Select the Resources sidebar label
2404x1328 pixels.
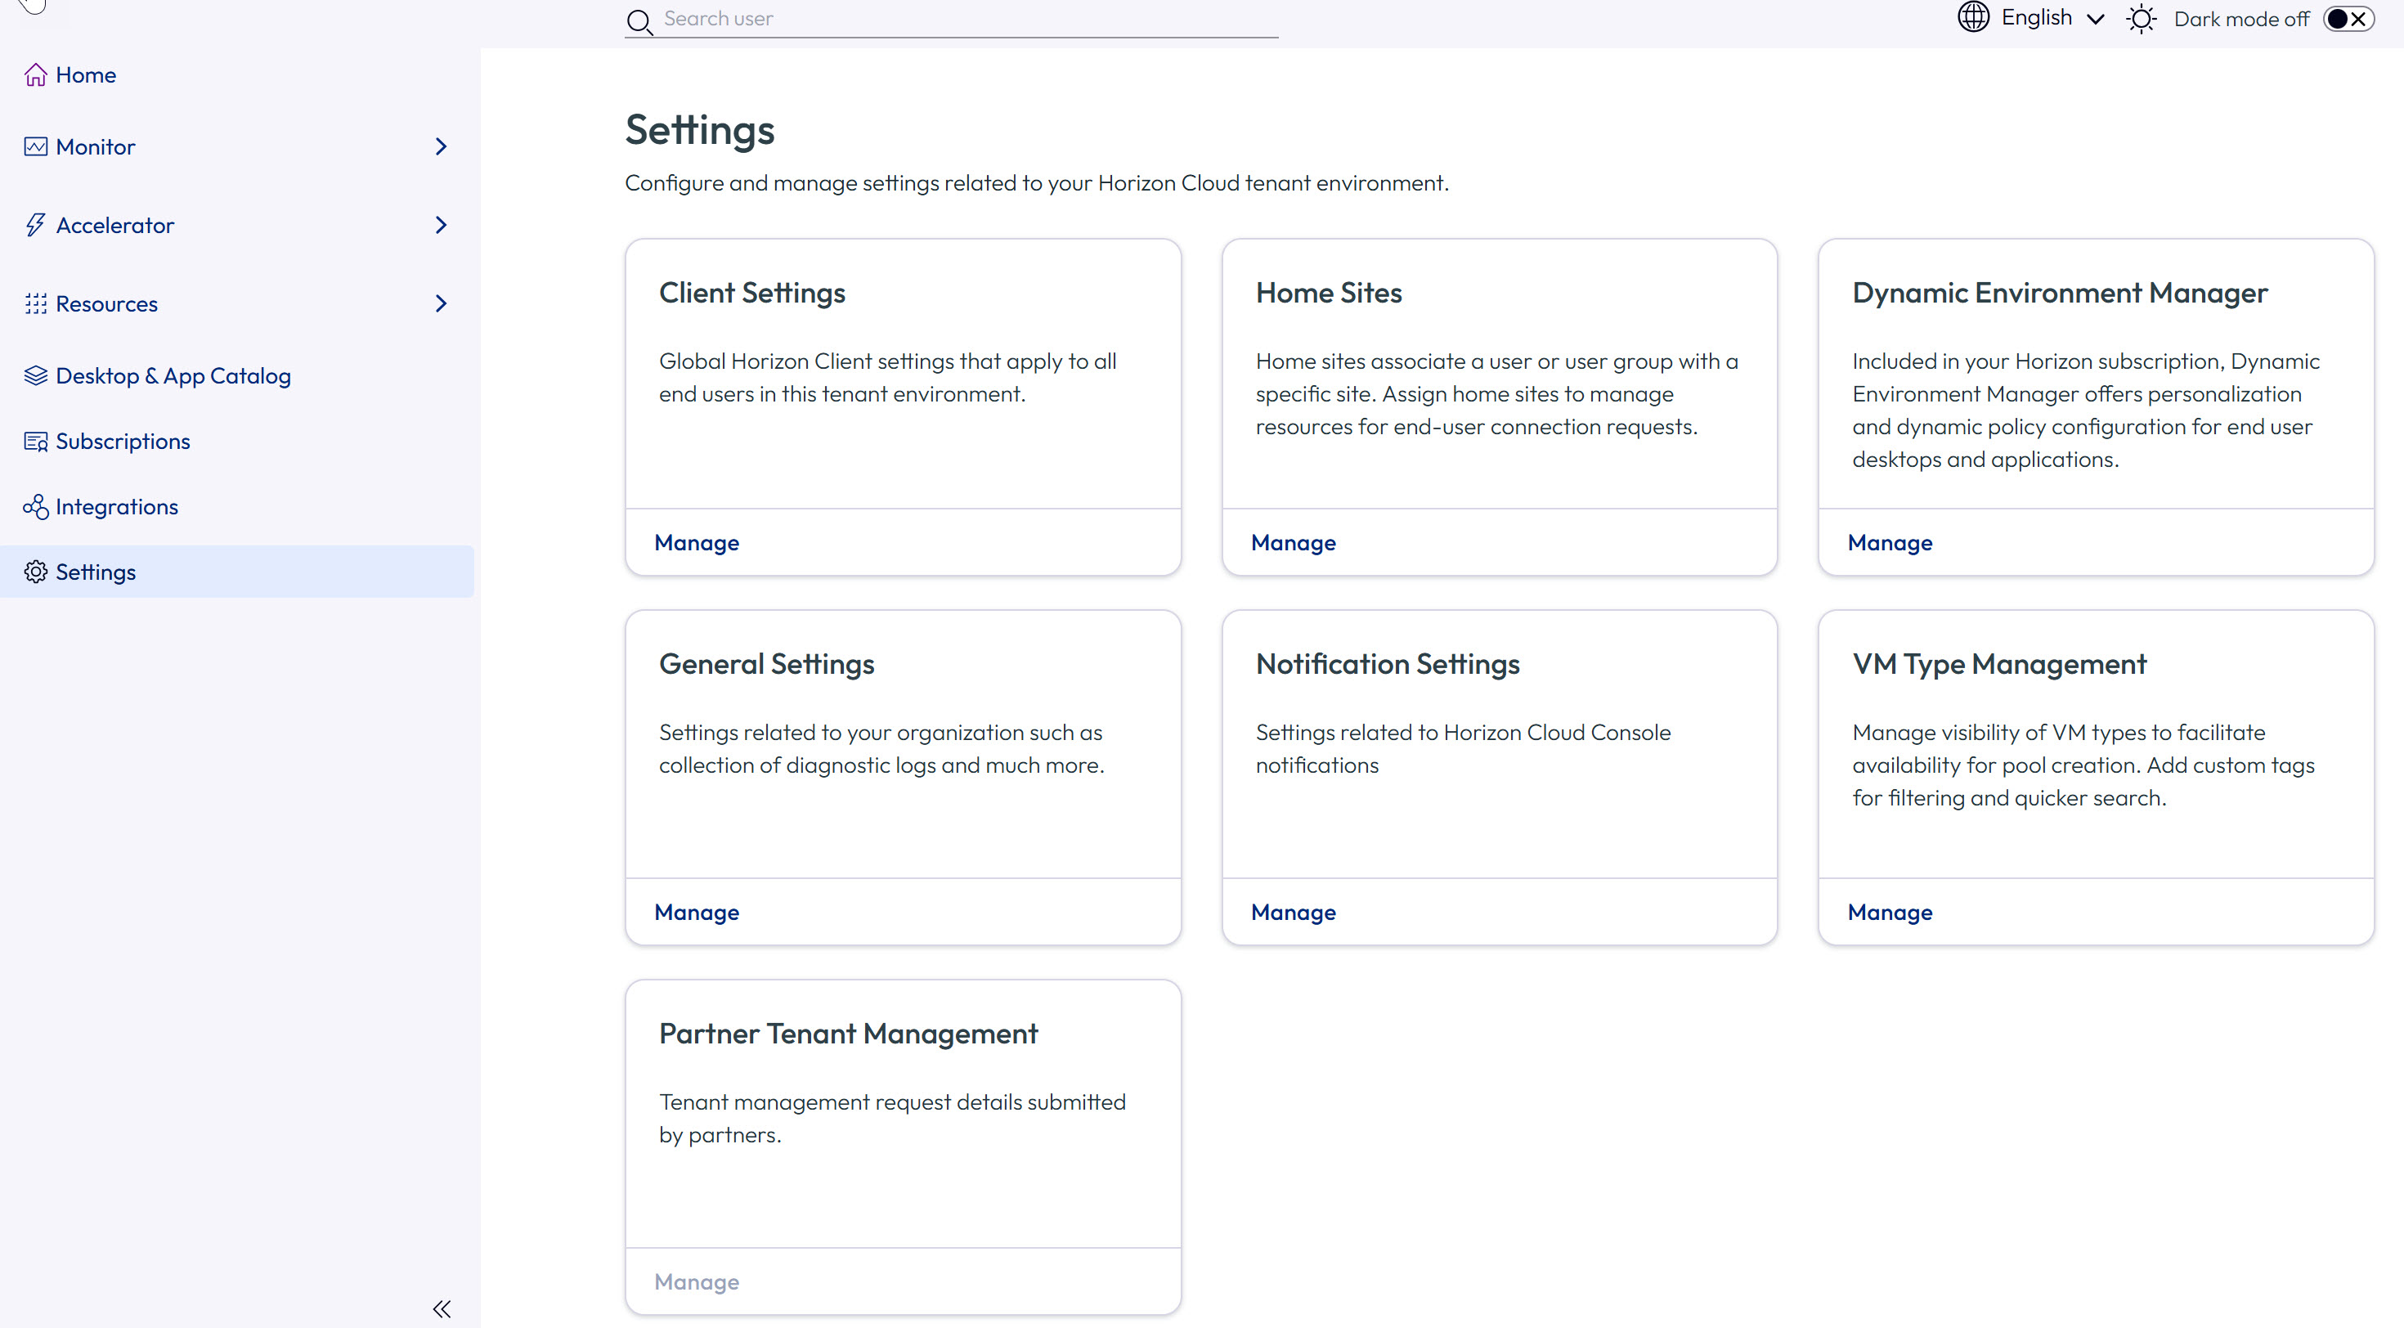[106, 303]
